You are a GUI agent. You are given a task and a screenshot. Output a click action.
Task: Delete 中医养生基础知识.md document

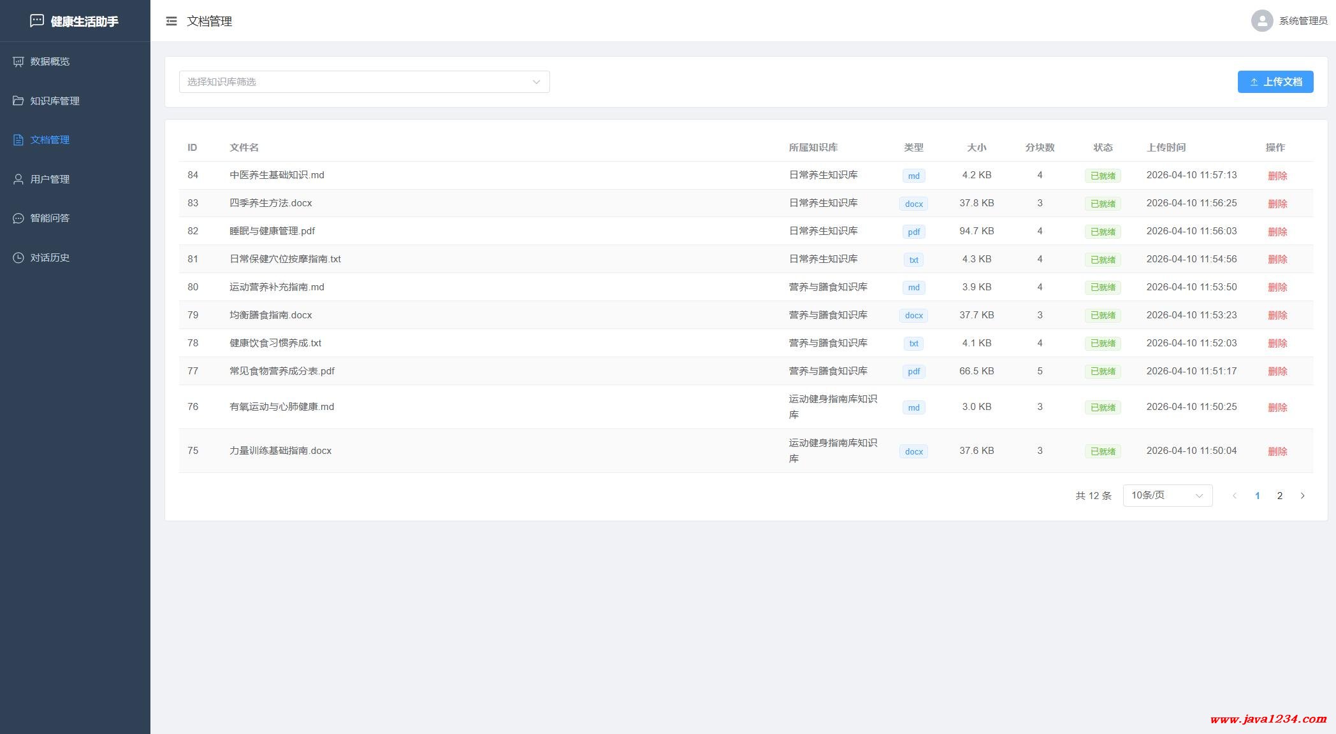pos(1277,176)
